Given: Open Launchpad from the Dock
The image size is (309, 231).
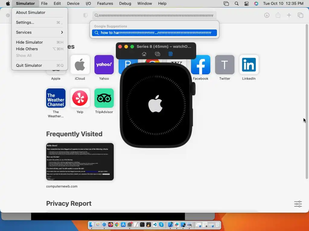Looking at the screenshot, I should [x=98, y=224].
